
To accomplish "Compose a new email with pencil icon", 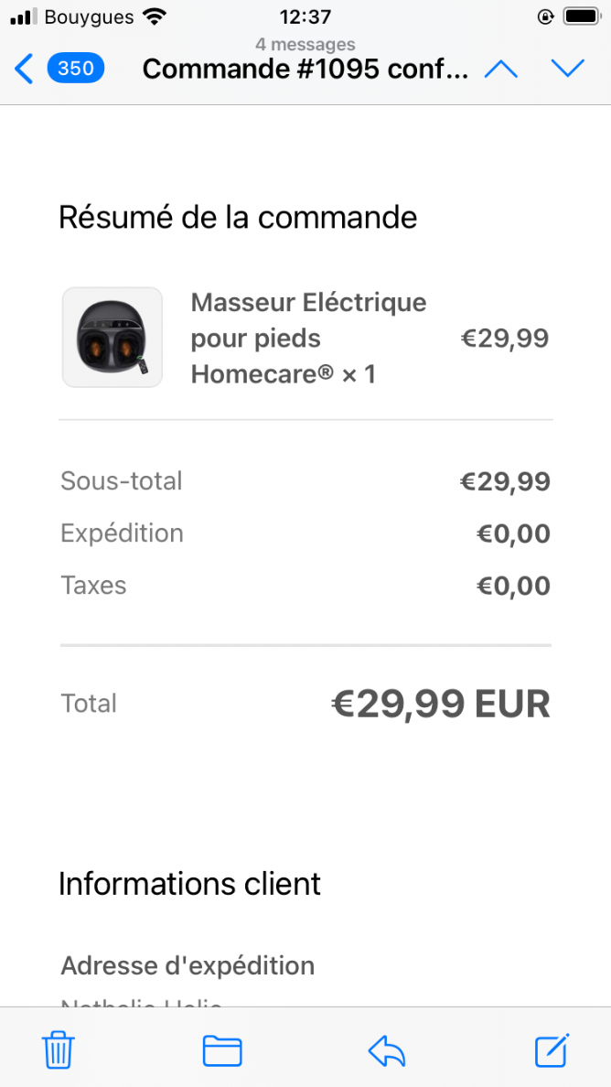I will [552, 1049].
